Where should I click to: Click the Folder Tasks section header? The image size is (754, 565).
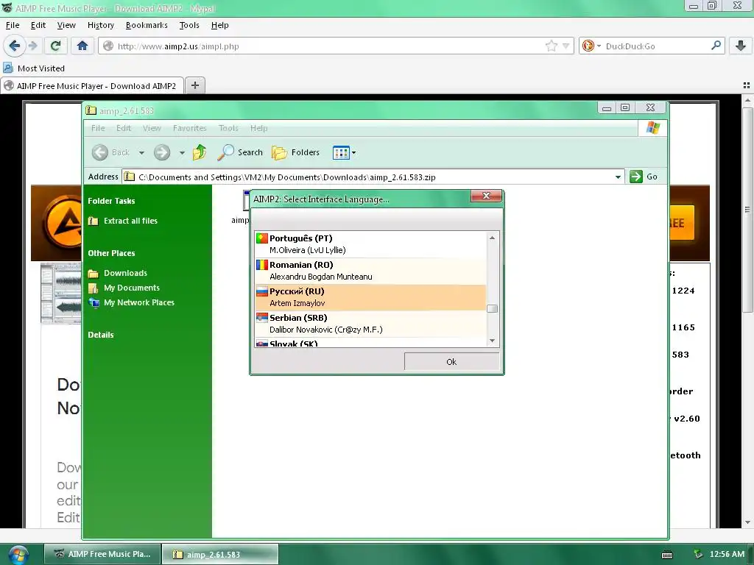[x=111, y=201]
